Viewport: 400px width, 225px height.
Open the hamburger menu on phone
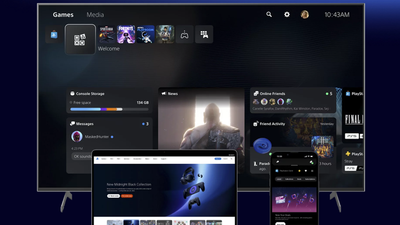(x=312, y=170)
